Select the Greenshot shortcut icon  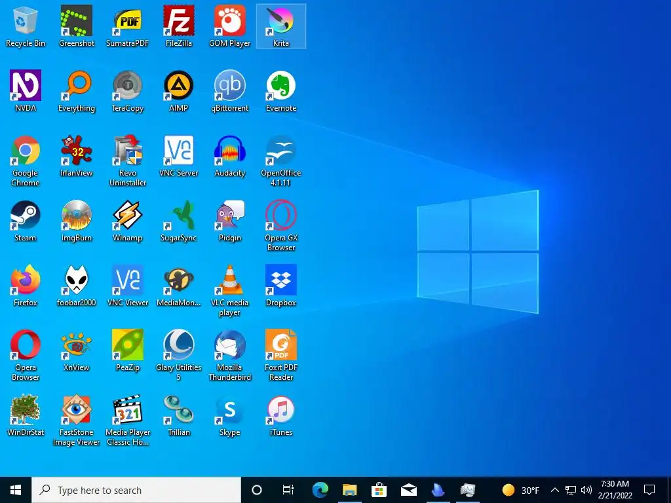point(77,26)
